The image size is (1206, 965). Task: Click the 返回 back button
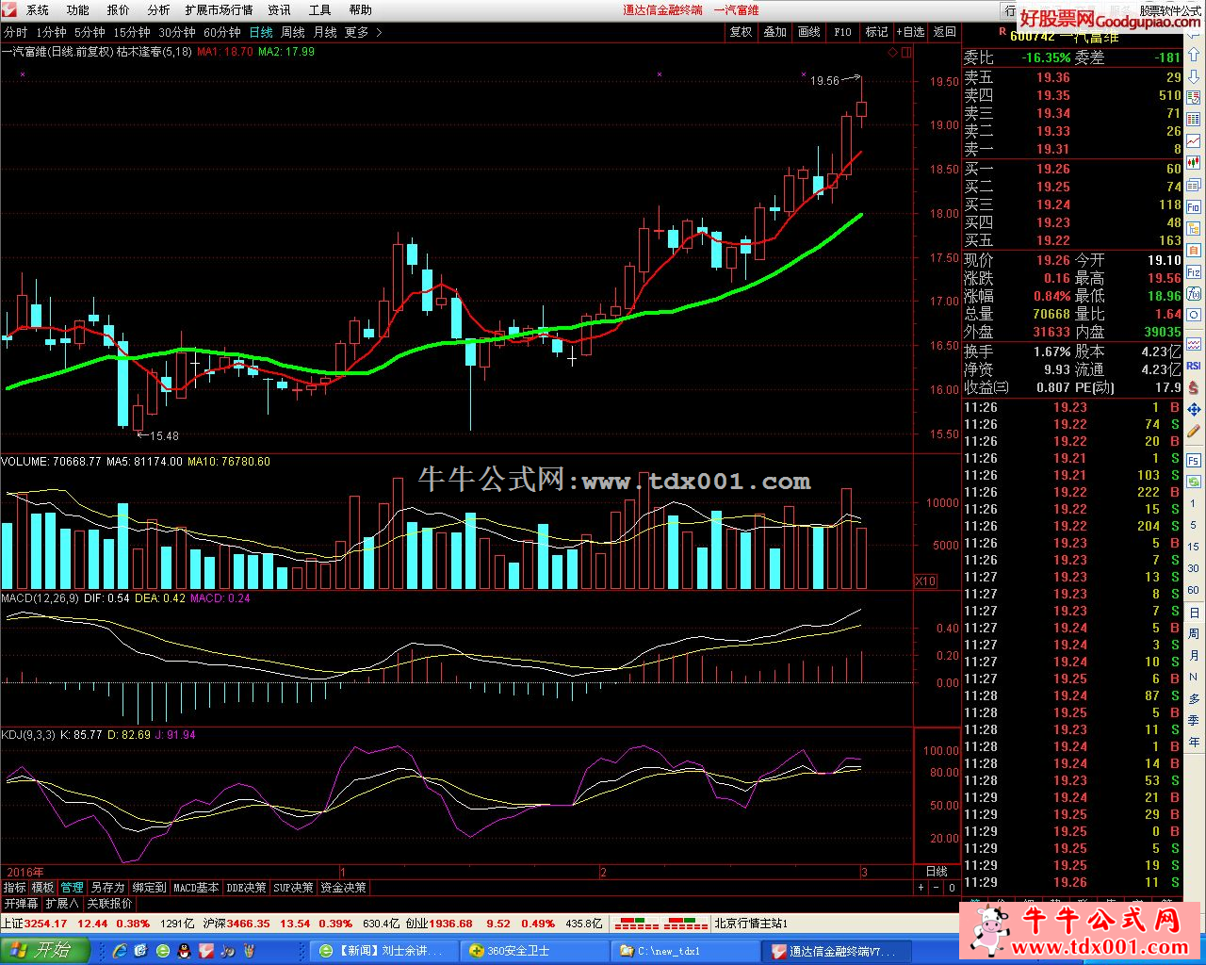[944, 32]
